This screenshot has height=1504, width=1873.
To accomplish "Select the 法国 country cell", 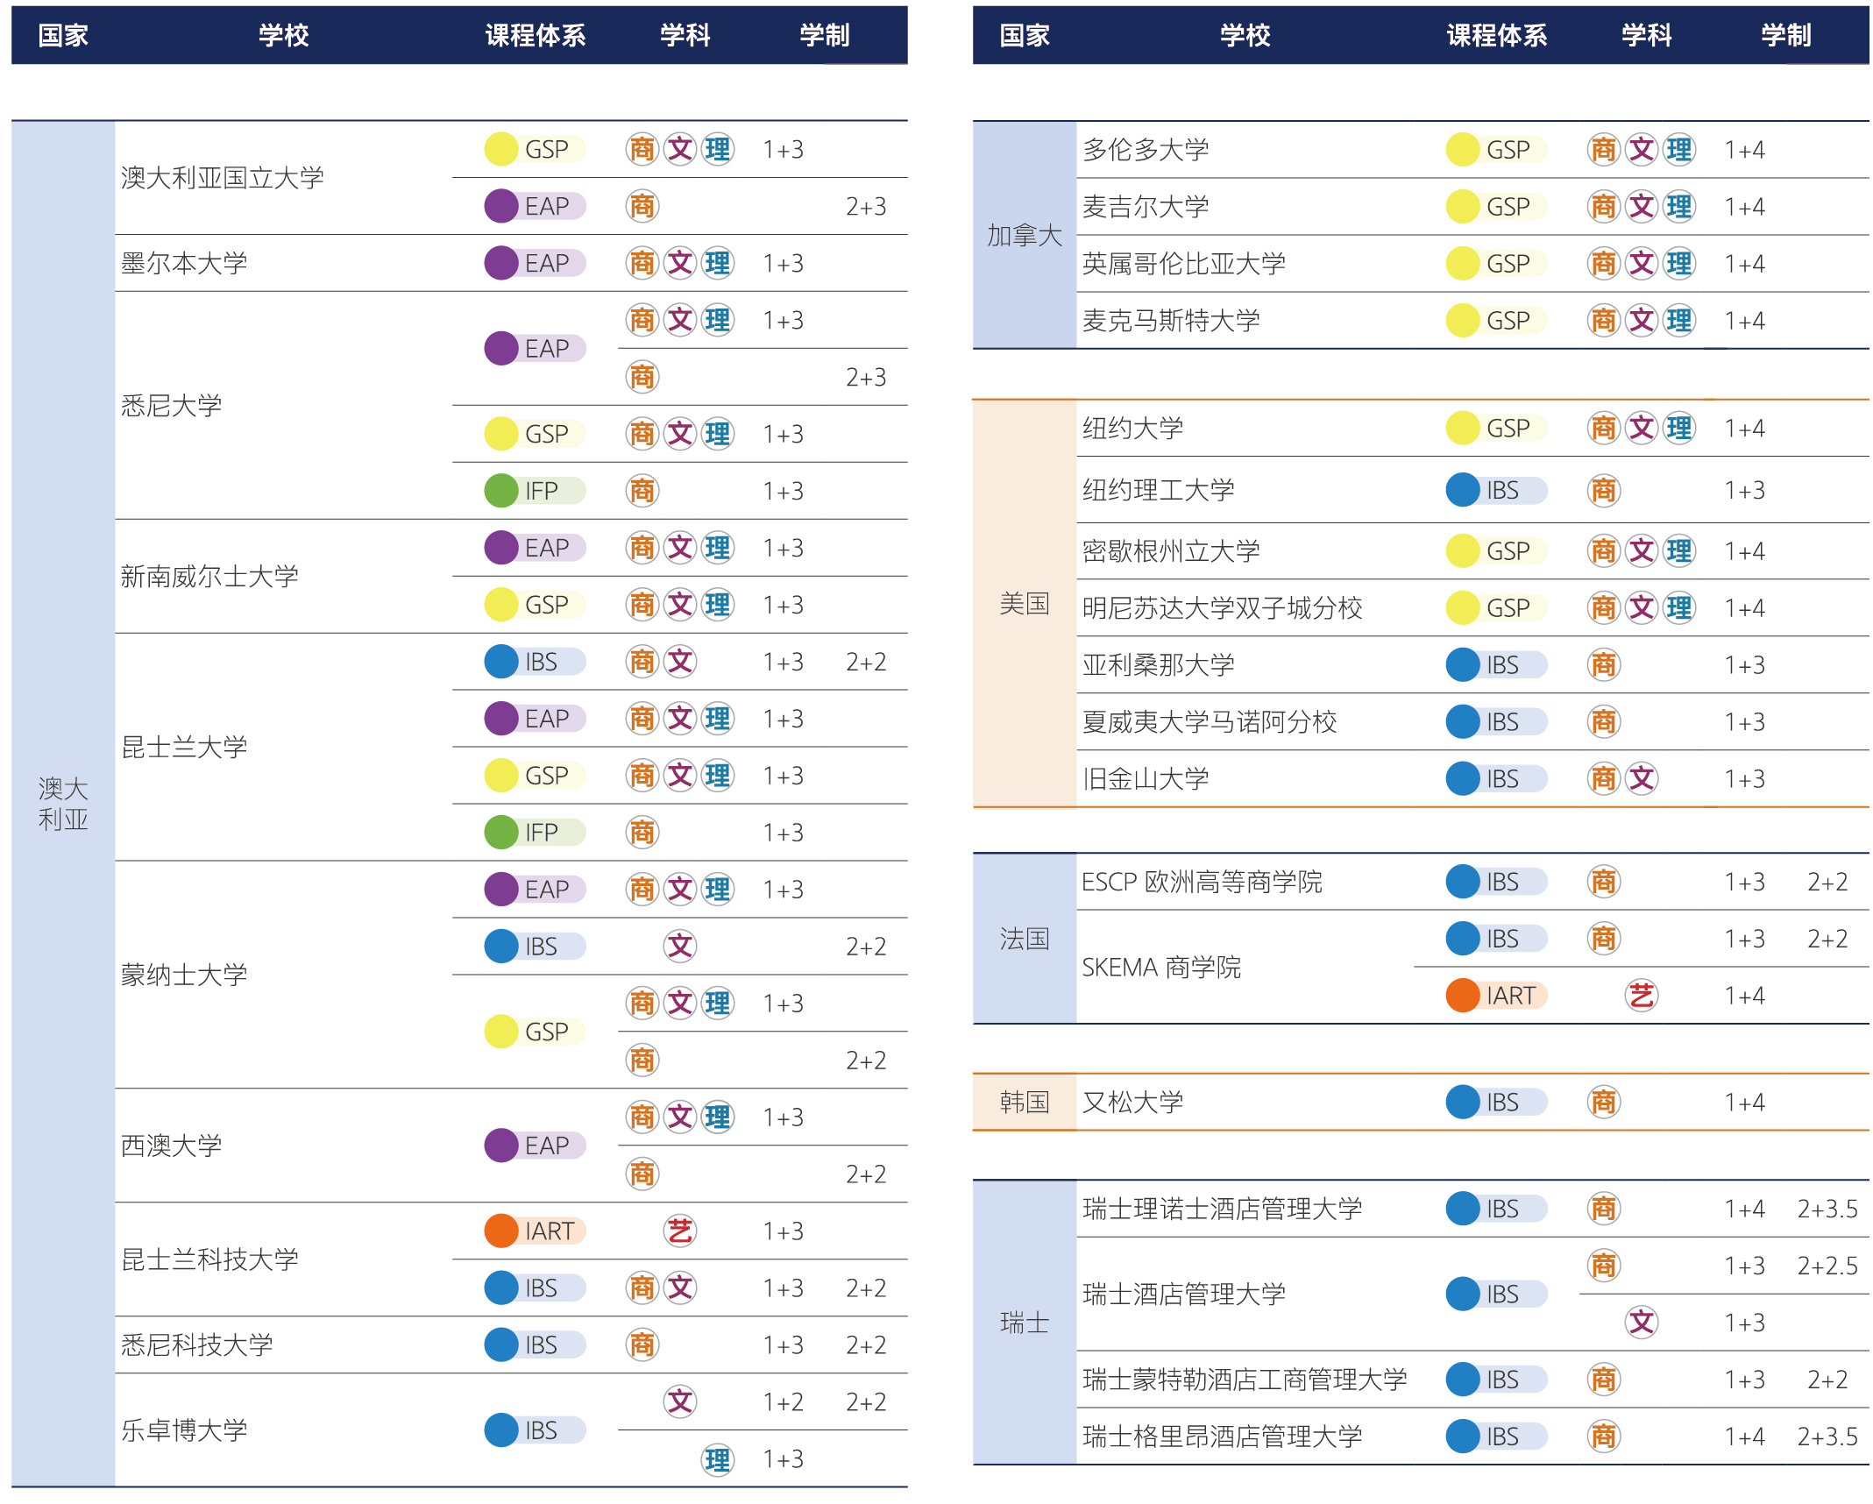I will coord(1025,939).
